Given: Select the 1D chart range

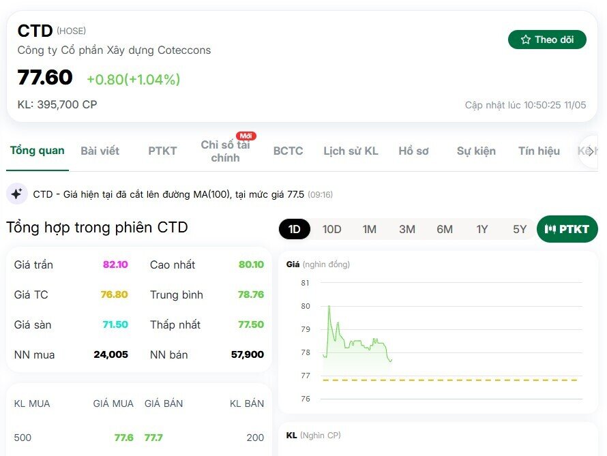Looking at the screenshot, I should (294, 229).
